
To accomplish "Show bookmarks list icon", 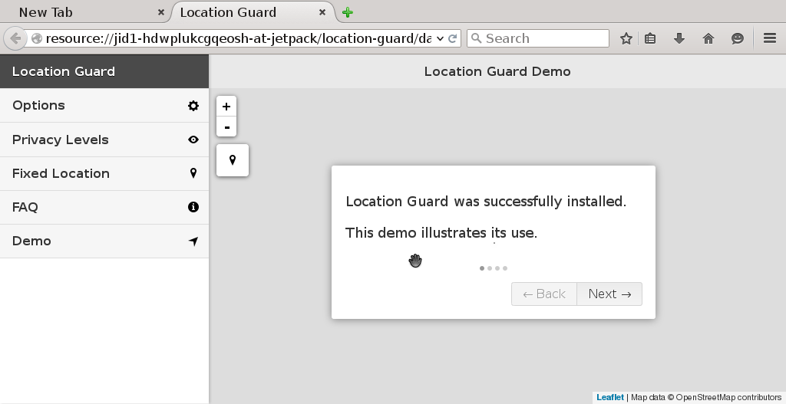I will tap(650, 38).
